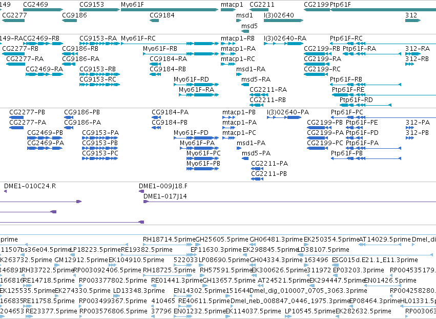Click protein CG9153-PC label
436x319 pixels.
pos(100,153)
